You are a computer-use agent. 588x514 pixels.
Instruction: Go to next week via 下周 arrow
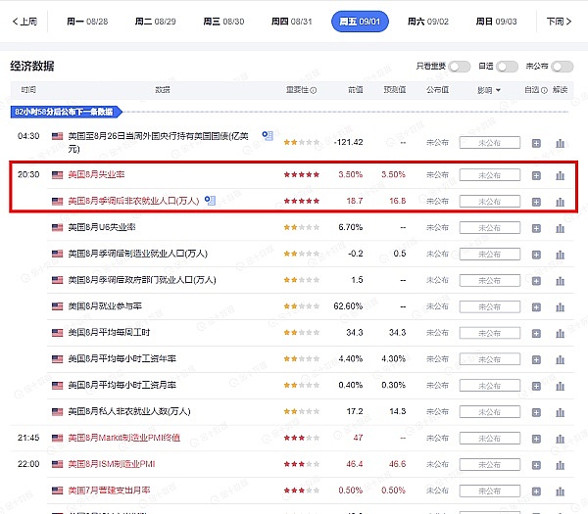[559, 21]
